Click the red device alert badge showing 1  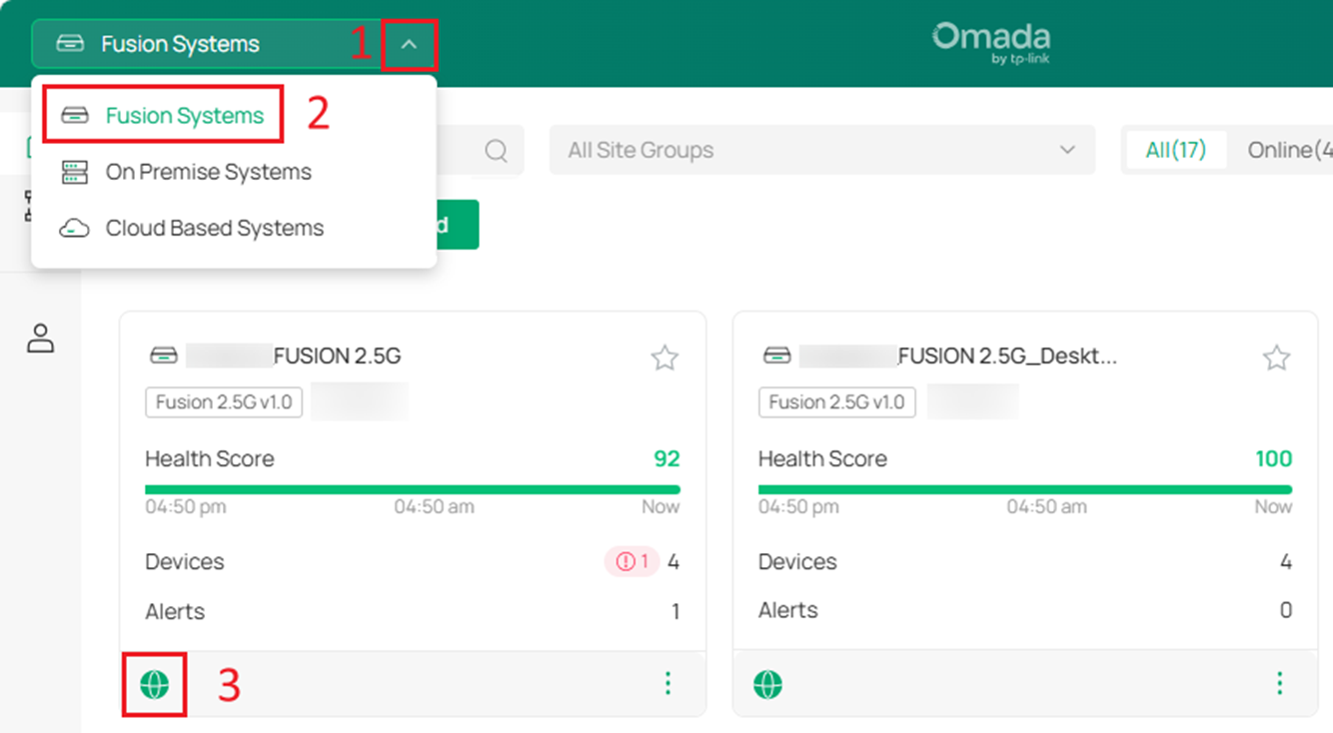632,561
